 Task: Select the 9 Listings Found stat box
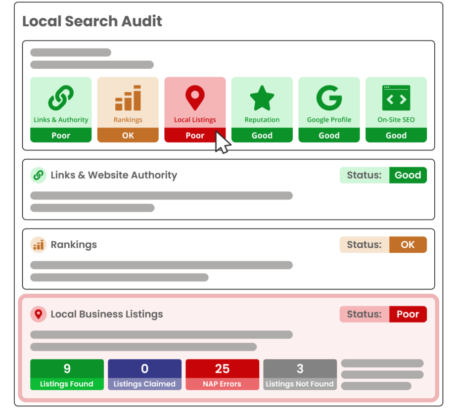point(67,374)
